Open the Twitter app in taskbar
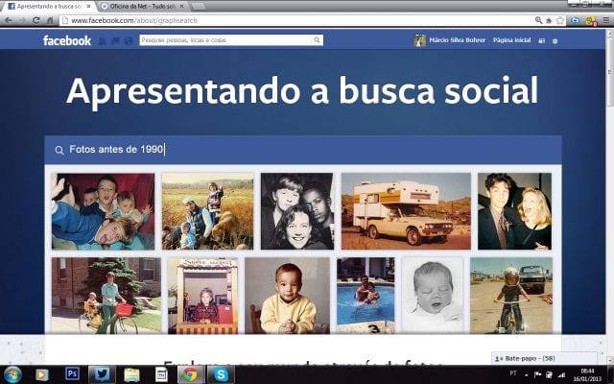 (102, 374)
